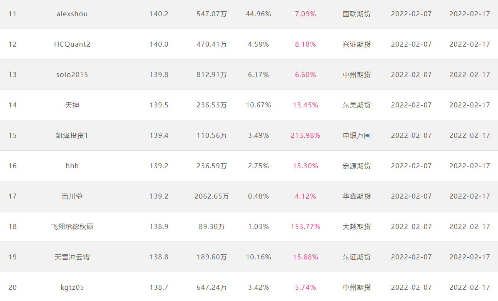Click the hhh nickname in row 16
The width and height of the screenshot is (498, 301).
[x=72, y=166]
